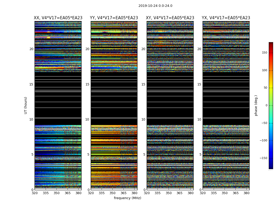This screenshot has width=277, height=211.
Task: Click the 320 frequency tick under XX panel
Action: (35, 193)
